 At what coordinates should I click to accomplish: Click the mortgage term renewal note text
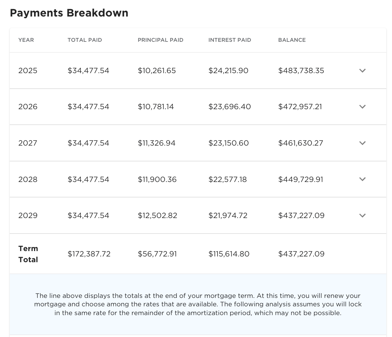(198, 304)
